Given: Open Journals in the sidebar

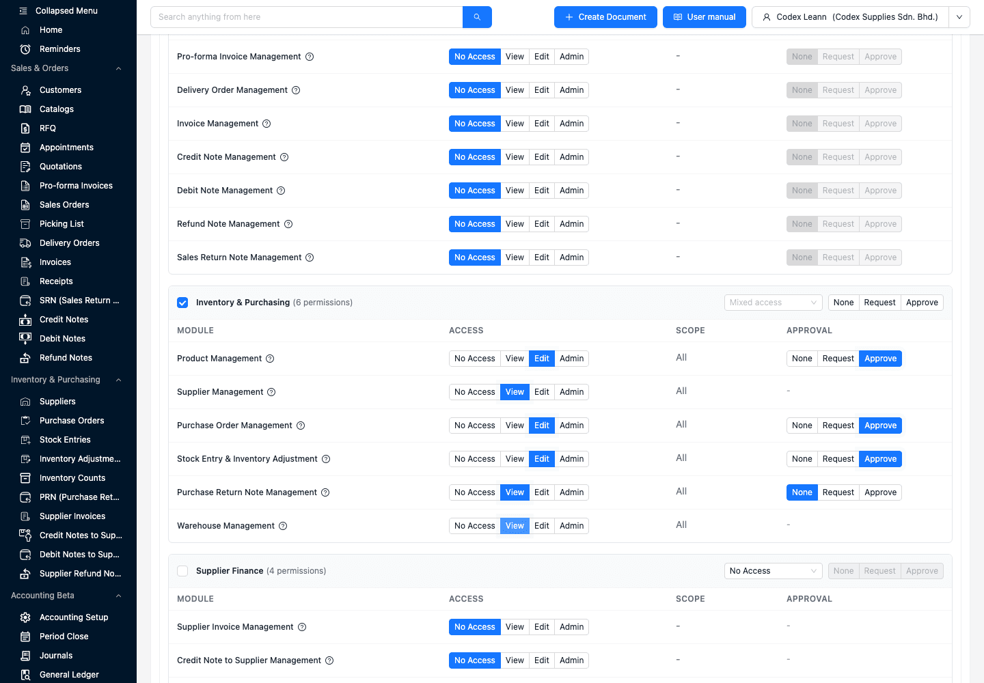Looking at the screenshot, I should click(56, 656).
